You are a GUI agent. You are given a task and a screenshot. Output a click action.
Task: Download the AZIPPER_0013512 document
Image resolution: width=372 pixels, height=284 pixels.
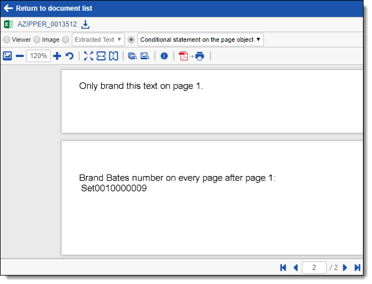click(86, 24)
